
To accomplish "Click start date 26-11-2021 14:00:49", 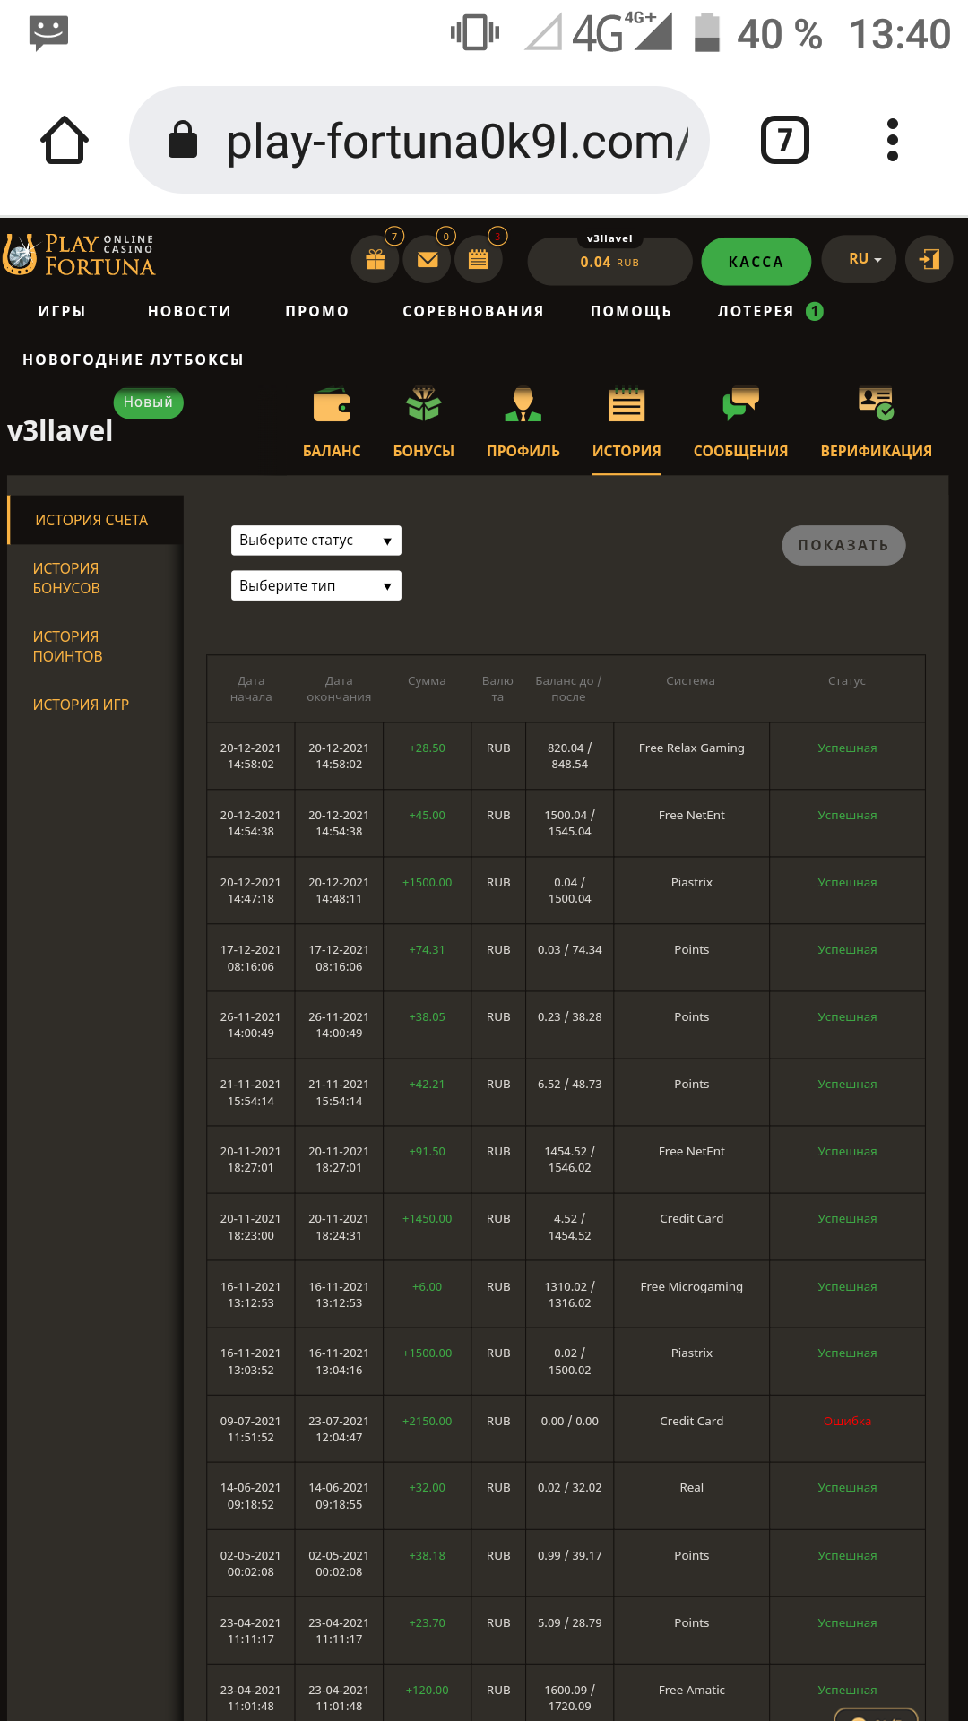I will pyautogui.click(x=251, y=1025).
